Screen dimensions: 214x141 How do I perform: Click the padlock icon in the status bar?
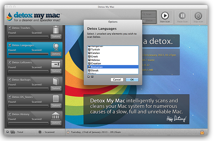tap(202, 132)
